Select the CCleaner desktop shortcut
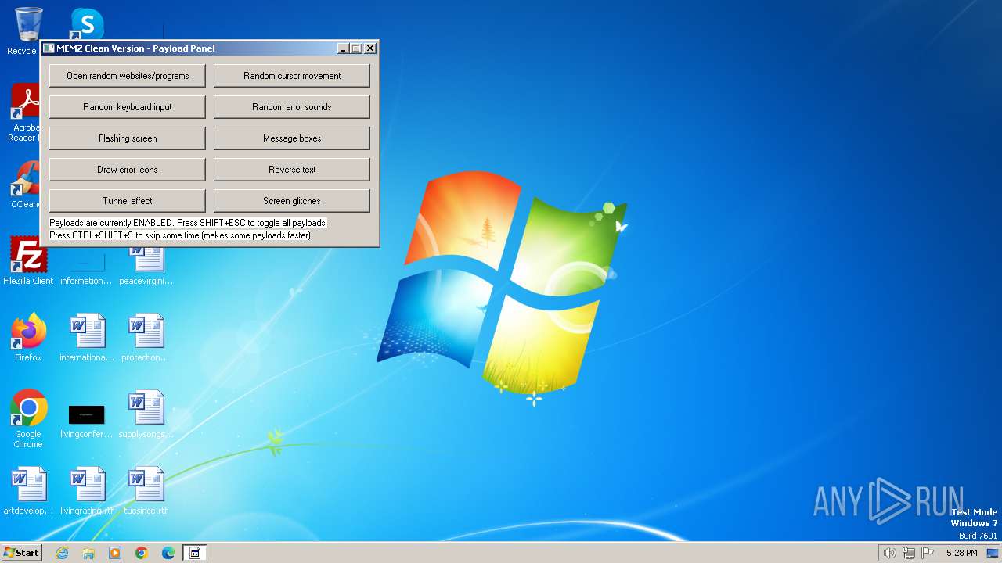This screenshot has width=1002, height=563. 23,185
